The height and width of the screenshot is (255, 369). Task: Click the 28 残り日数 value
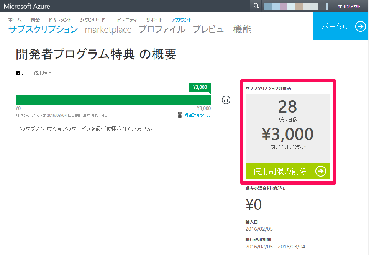tap(288, 106)
